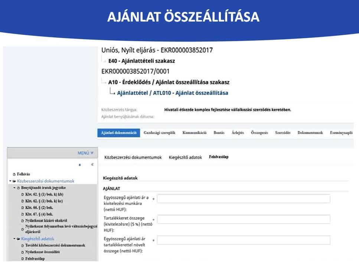Open Közbeszerzési dokumentumok folder link
The width and height of the screenshot is (359, 267).
click(x=46, y=181)
